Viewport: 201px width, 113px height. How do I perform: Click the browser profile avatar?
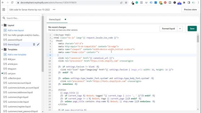tap(193, 3)
